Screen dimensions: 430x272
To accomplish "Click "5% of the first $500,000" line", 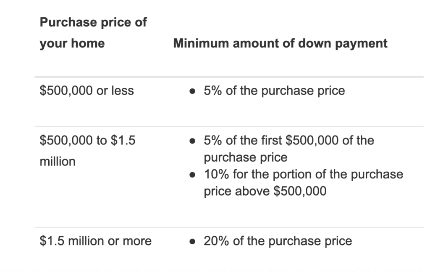I will point(289,140).
